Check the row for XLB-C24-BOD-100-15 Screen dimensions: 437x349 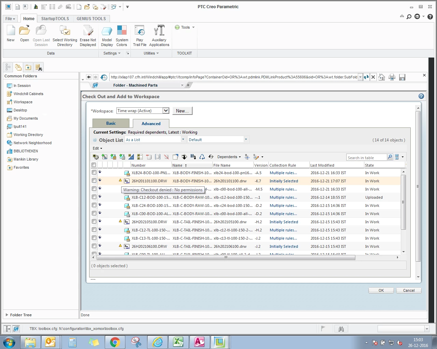point(94,205)
